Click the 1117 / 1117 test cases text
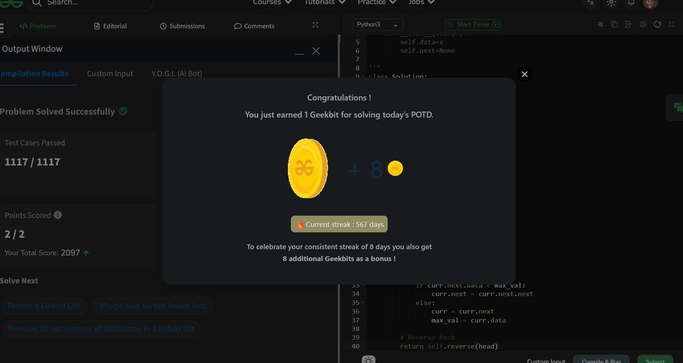683x363 pixels. [32, 162]
